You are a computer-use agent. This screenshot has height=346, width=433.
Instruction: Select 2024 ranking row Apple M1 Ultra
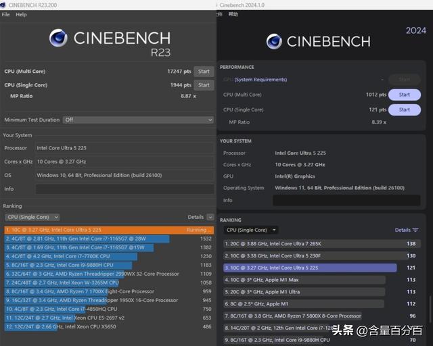click(x=322, y=292)
